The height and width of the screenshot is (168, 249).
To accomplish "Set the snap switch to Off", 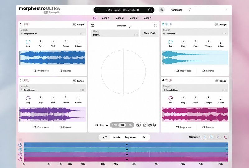I will (x=114, y=125).
